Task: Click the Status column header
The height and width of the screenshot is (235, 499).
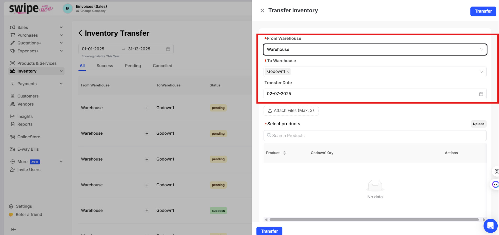Action: [x=215, y=85]
